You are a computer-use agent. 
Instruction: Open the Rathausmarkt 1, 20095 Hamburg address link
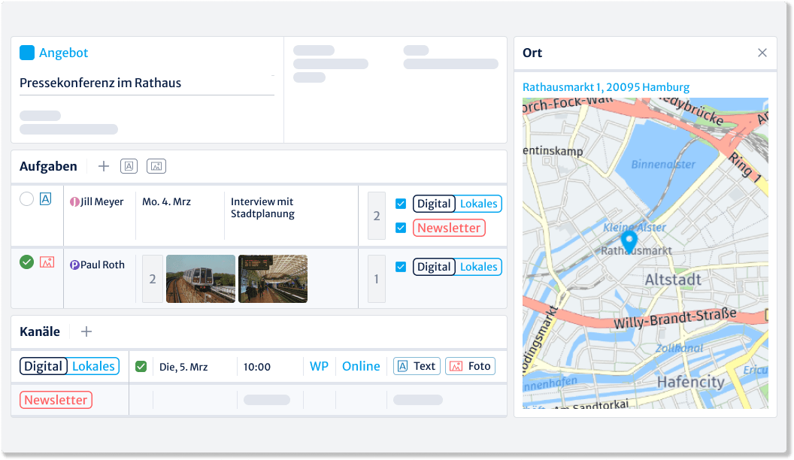(x=605, y=87)
